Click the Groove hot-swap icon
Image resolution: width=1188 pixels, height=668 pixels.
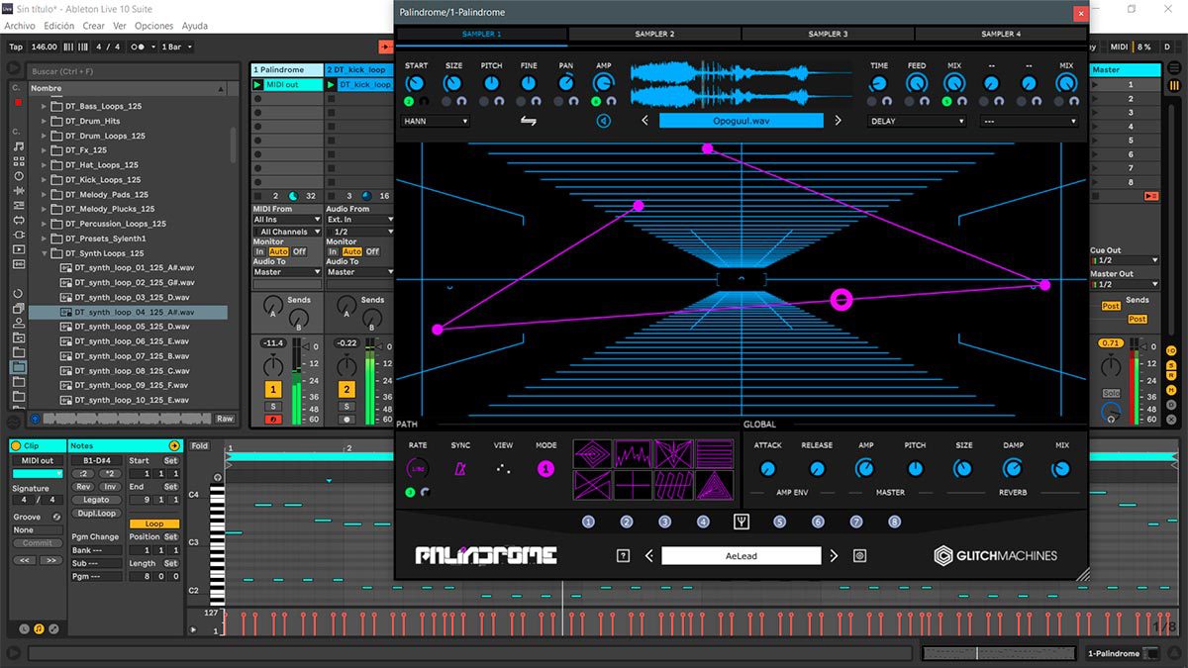click(55, 517)
